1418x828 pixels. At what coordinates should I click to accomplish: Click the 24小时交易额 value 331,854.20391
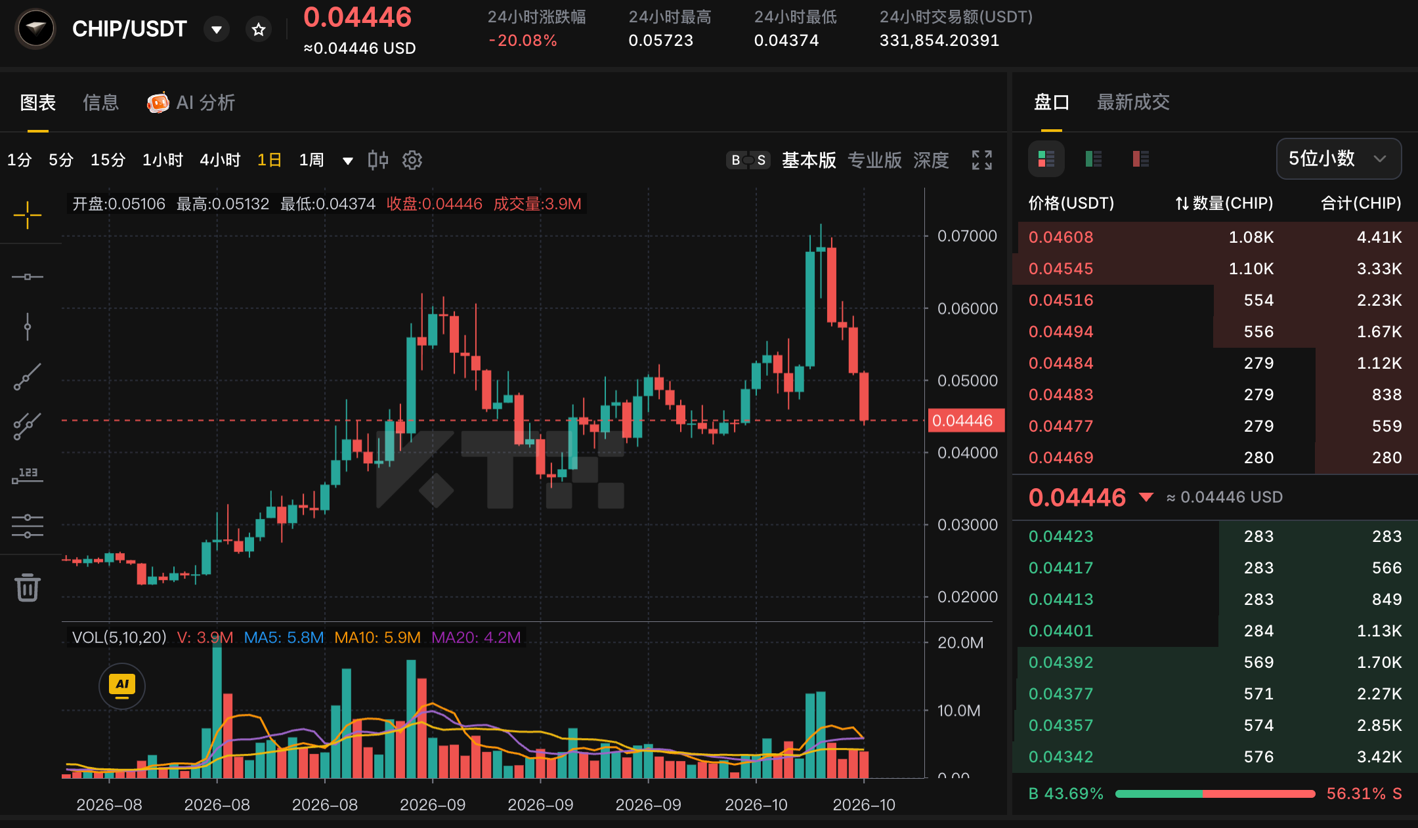(x=939, y=41)
